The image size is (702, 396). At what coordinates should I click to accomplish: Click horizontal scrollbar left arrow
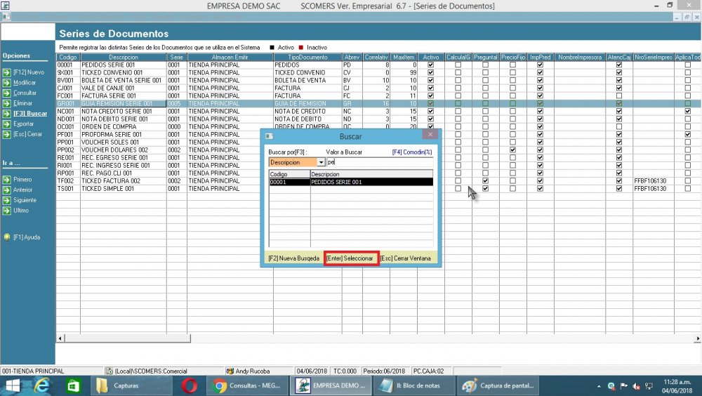click(60, 338)
